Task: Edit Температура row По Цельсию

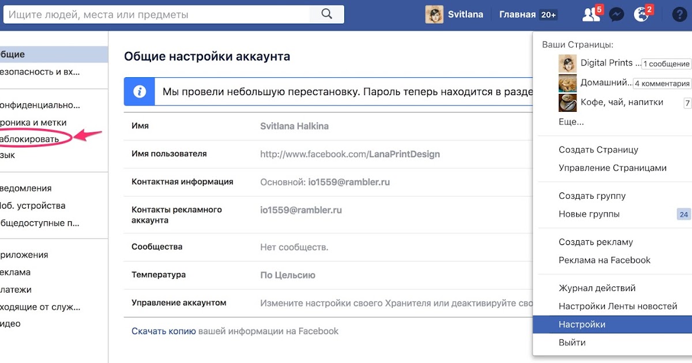Action: (x=328, y=275)
